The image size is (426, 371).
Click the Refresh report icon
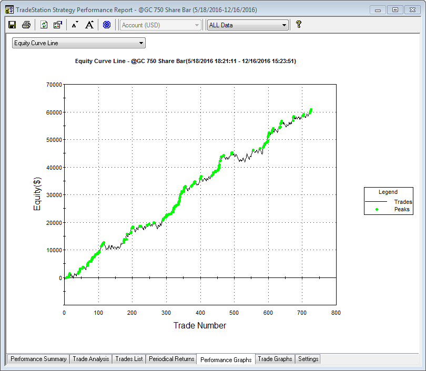44,25
